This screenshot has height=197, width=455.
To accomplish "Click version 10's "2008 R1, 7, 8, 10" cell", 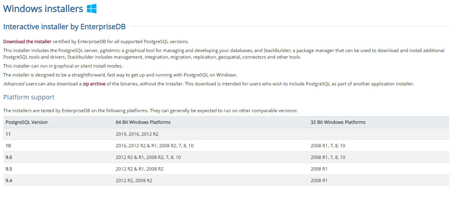I will pos(328,146).
